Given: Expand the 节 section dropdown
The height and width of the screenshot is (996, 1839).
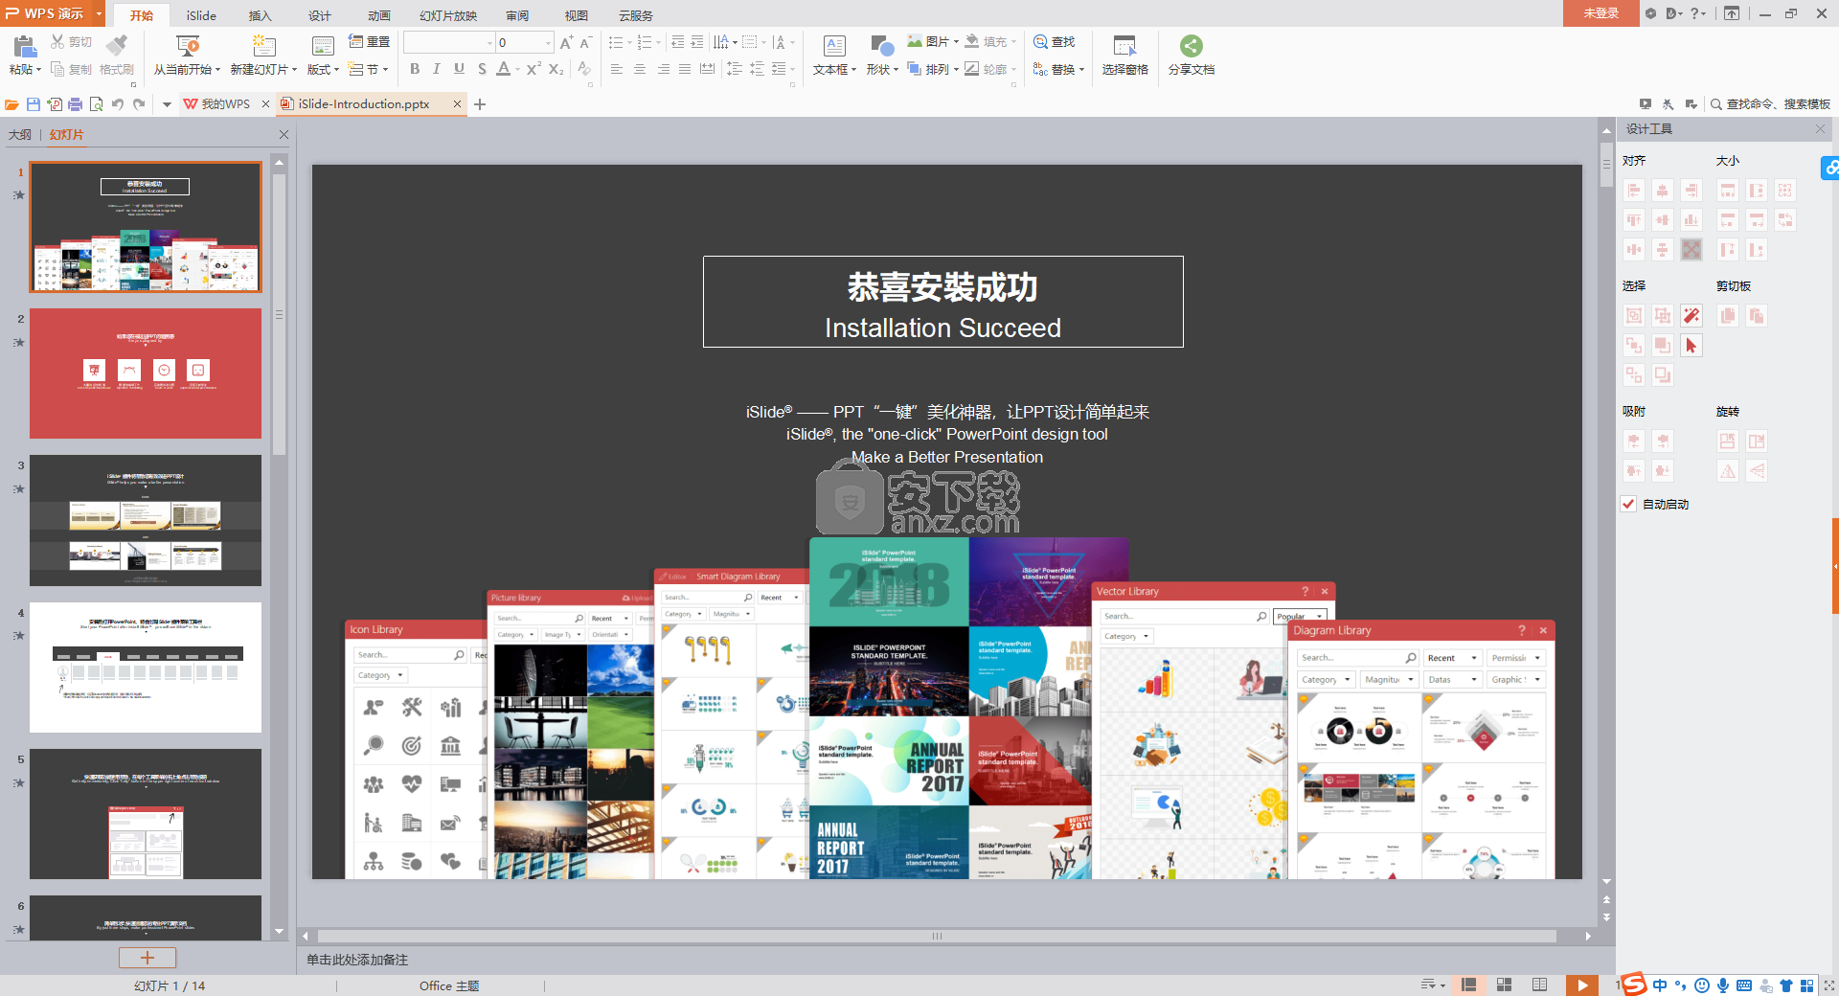Looking at the screenshot, I should point(385,69).
